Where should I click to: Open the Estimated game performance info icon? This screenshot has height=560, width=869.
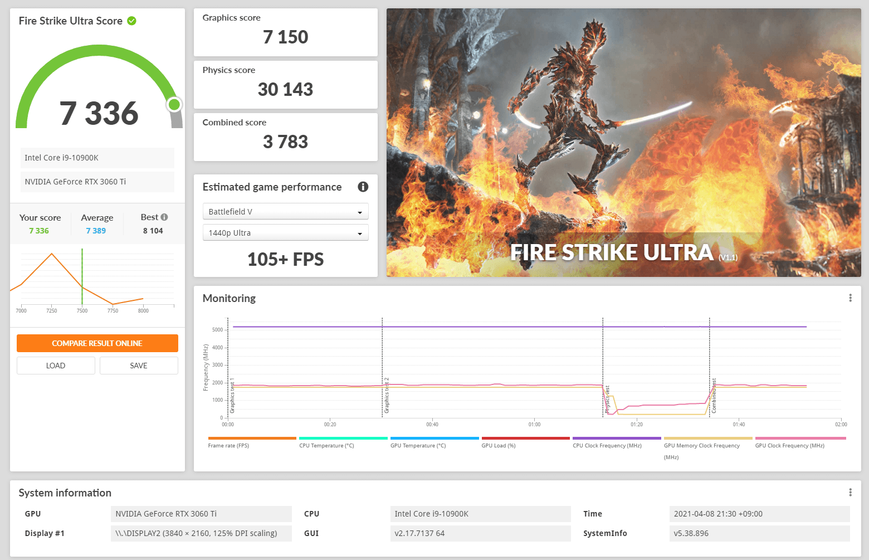point(363,187)
